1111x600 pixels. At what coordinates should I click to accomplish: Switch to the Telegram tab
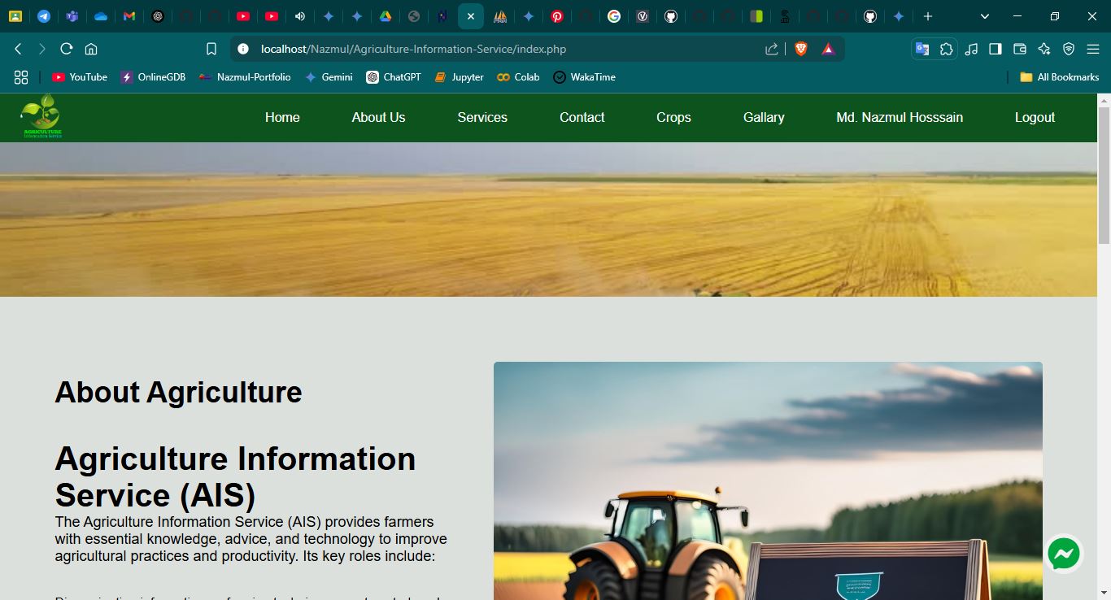tap(44, 16)
